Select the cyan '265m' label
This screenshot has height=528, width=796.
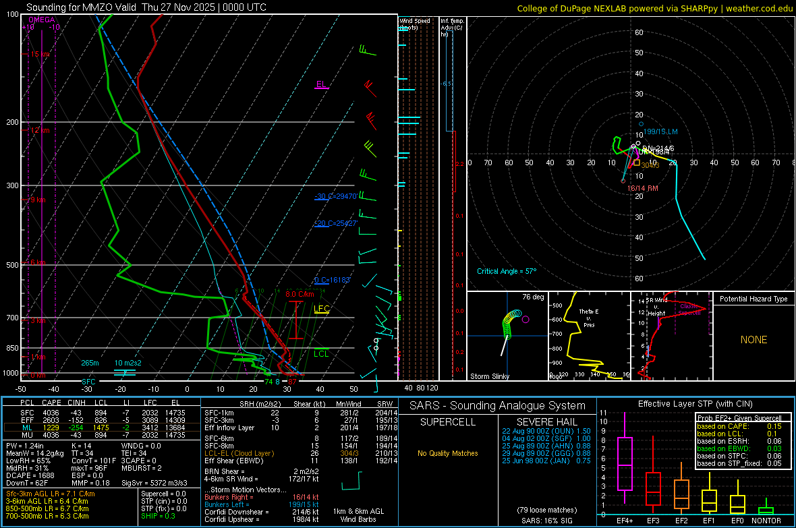(x=90, y=363)
